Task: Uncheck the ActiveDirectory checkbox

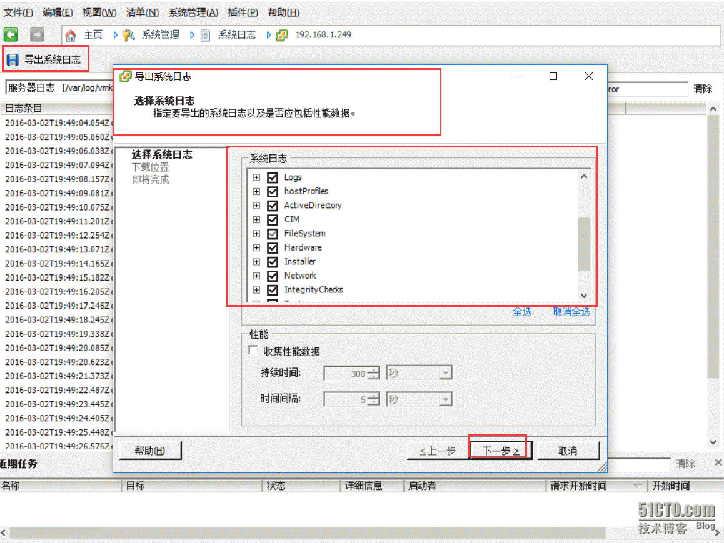Action: pyautogui.click(x=273, y=206)
